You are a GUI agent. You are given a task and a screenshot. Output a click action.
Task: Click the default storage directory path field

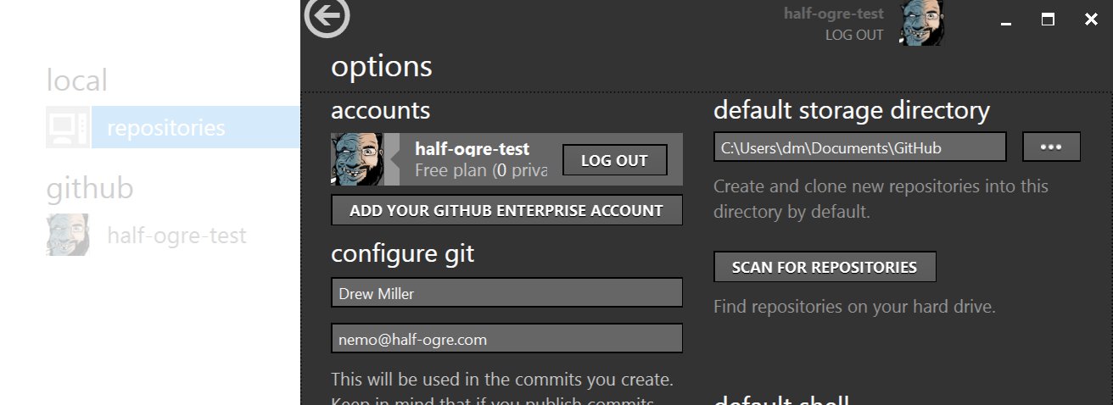[859, 147]
